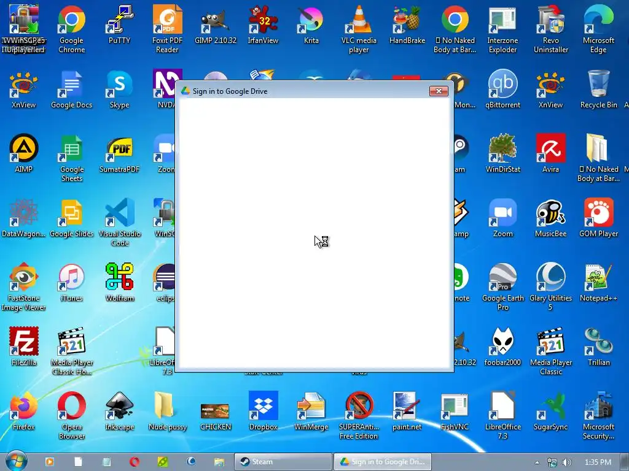Open LibreOffice 7.3 next to SugarSync

(502, 416)
